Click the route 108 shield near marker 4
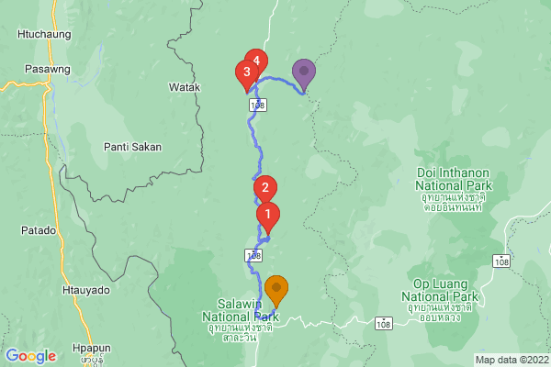 pos(258,105)
